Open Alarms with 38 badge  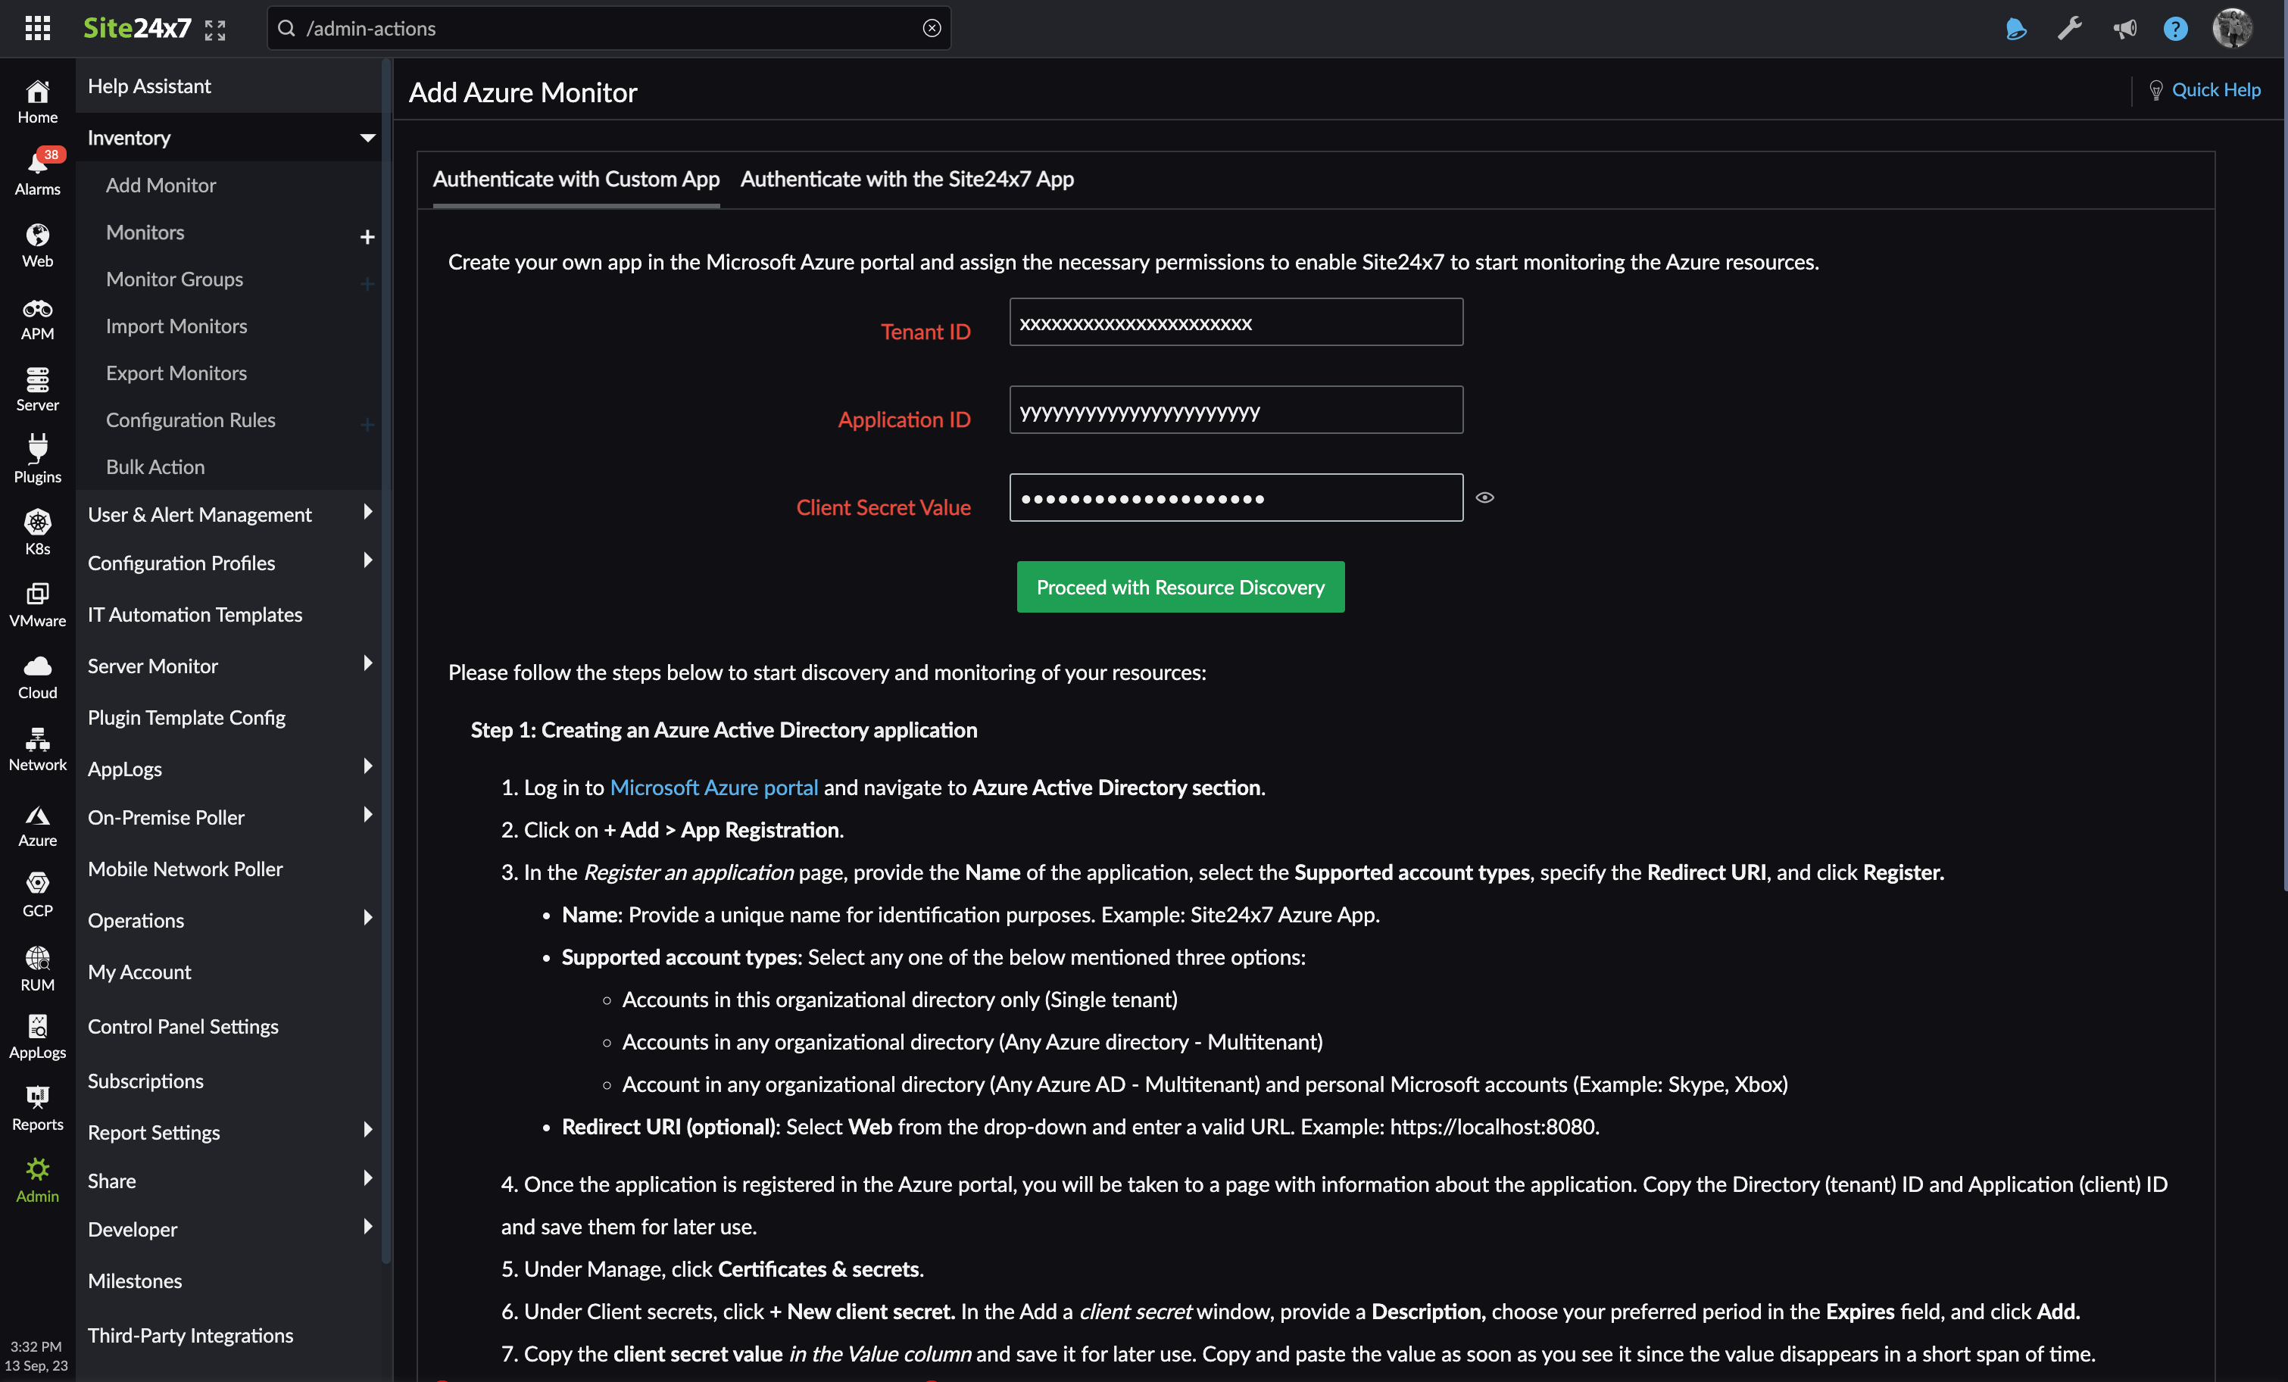[37, 173]
